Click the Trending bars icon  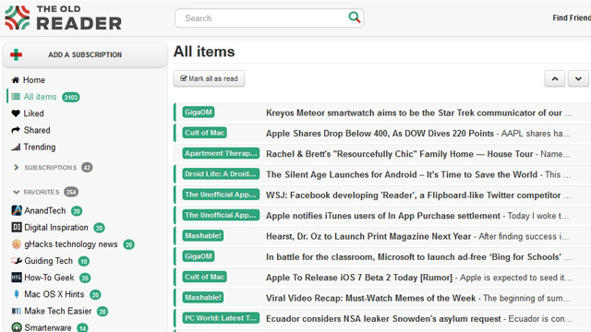tap(16, 148)
